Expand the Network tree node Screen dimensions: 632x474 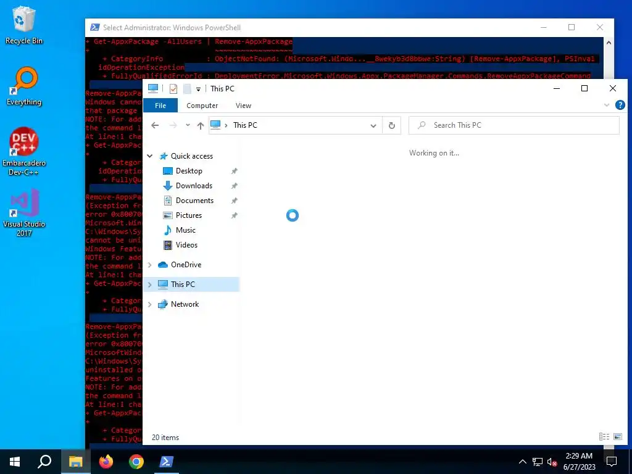tap(150, 304)
